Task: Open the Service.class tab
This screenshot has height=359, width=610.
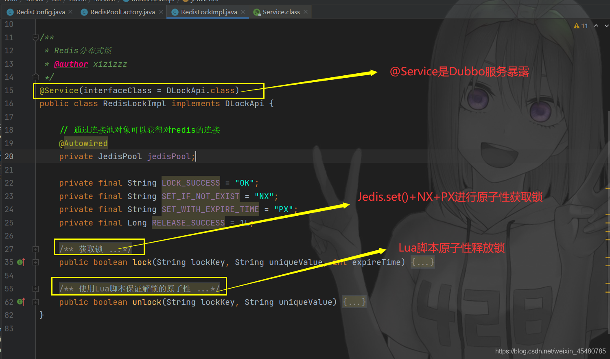Action: pyautogui.click(x=281, y=12)
